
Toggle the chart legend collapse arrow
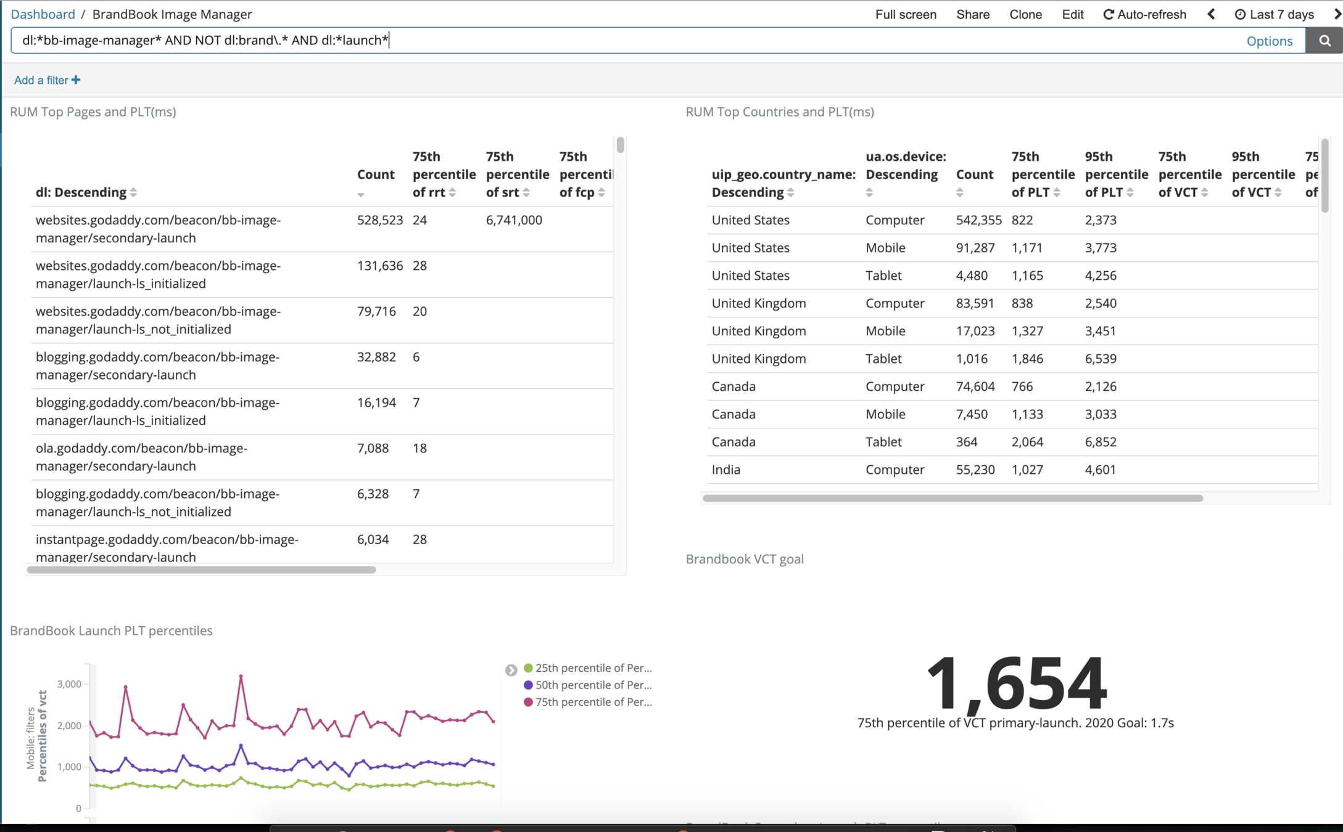511,670
